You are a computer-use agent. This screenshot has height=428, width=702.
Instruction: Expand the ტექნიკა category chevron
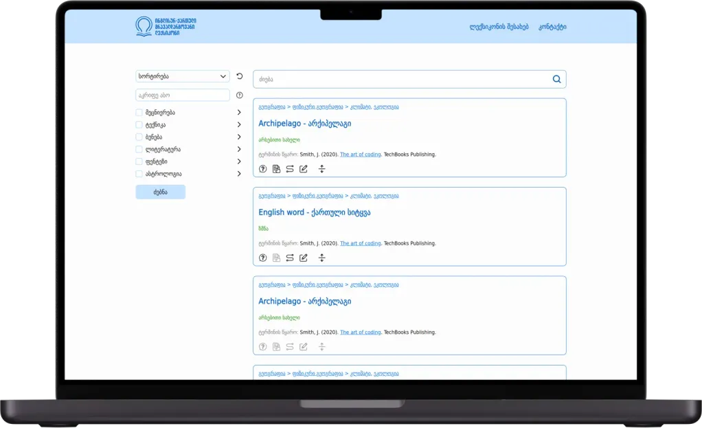click(239, 124)
